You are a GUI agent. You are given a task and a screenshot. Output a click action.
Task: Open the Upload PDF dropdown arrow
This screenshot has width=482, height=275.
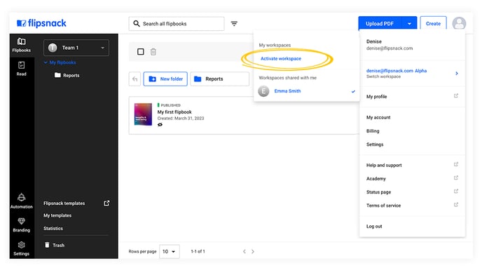pos(409,24)
